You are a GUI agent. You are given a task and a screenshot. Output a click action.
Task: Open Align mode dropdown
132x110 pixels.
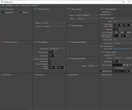click(57, 49)
